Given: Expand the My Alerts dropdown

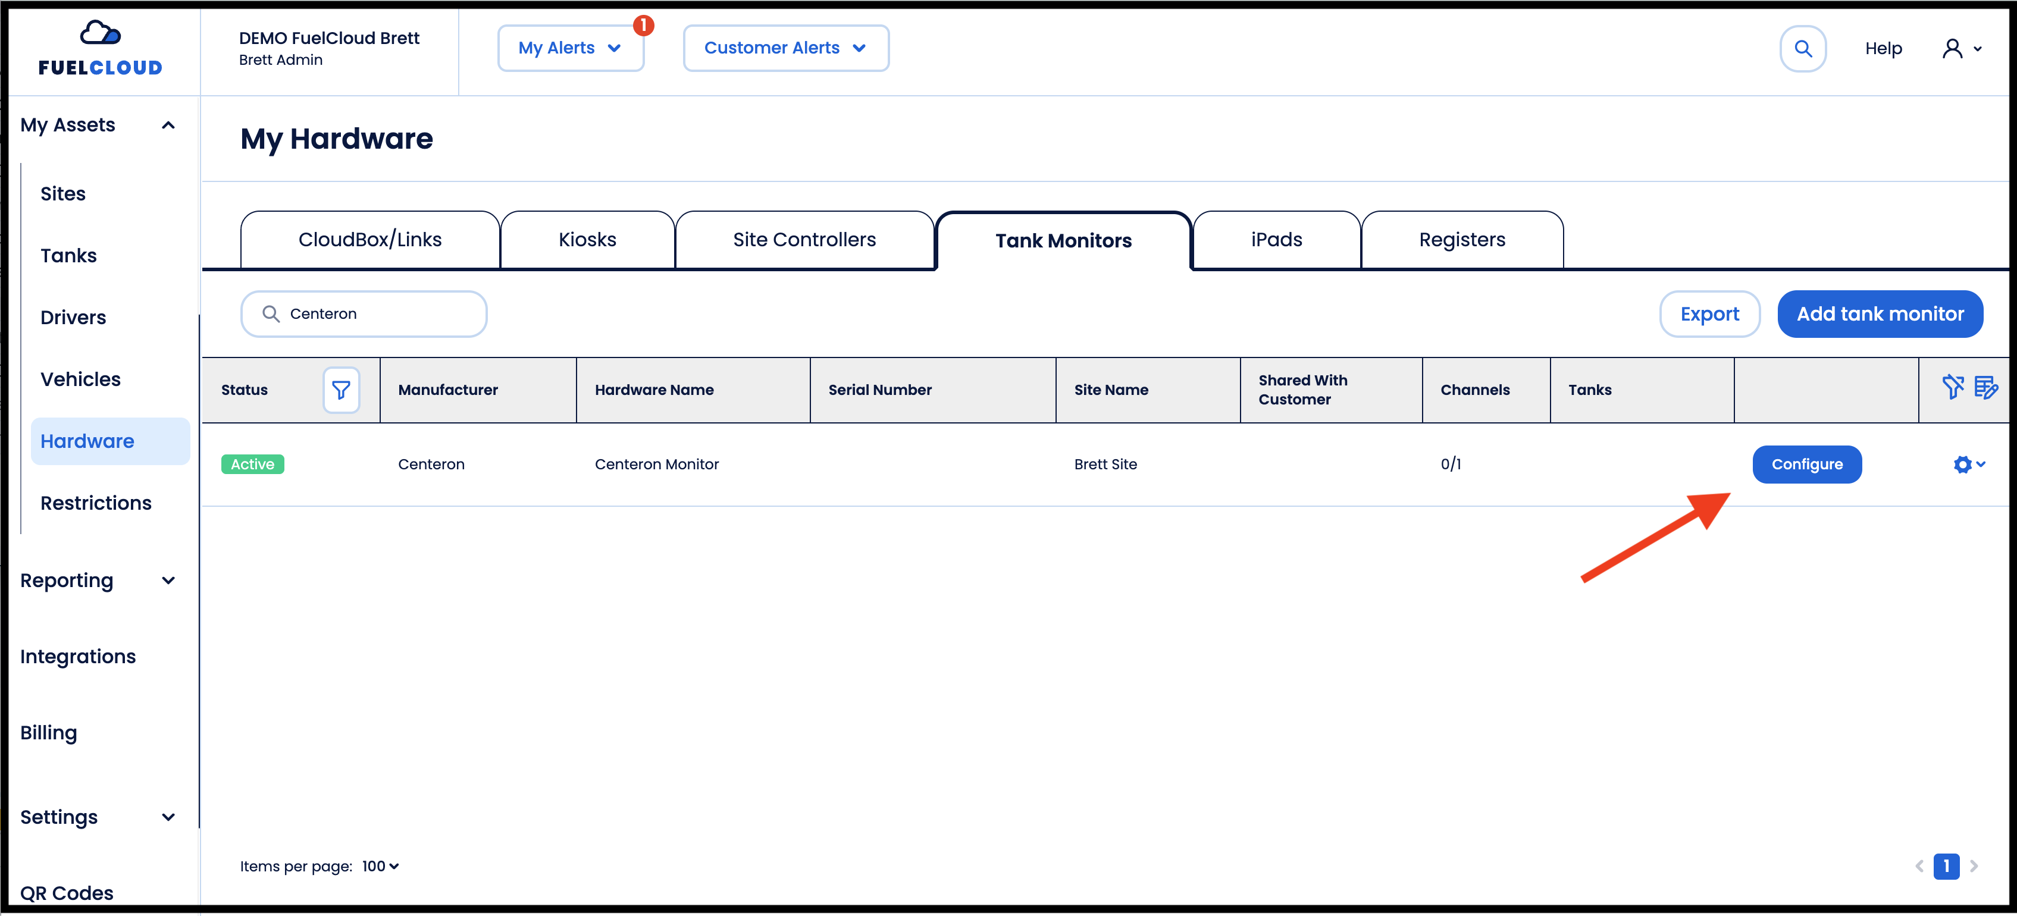Looking at the screenshot, I should 571,49.
